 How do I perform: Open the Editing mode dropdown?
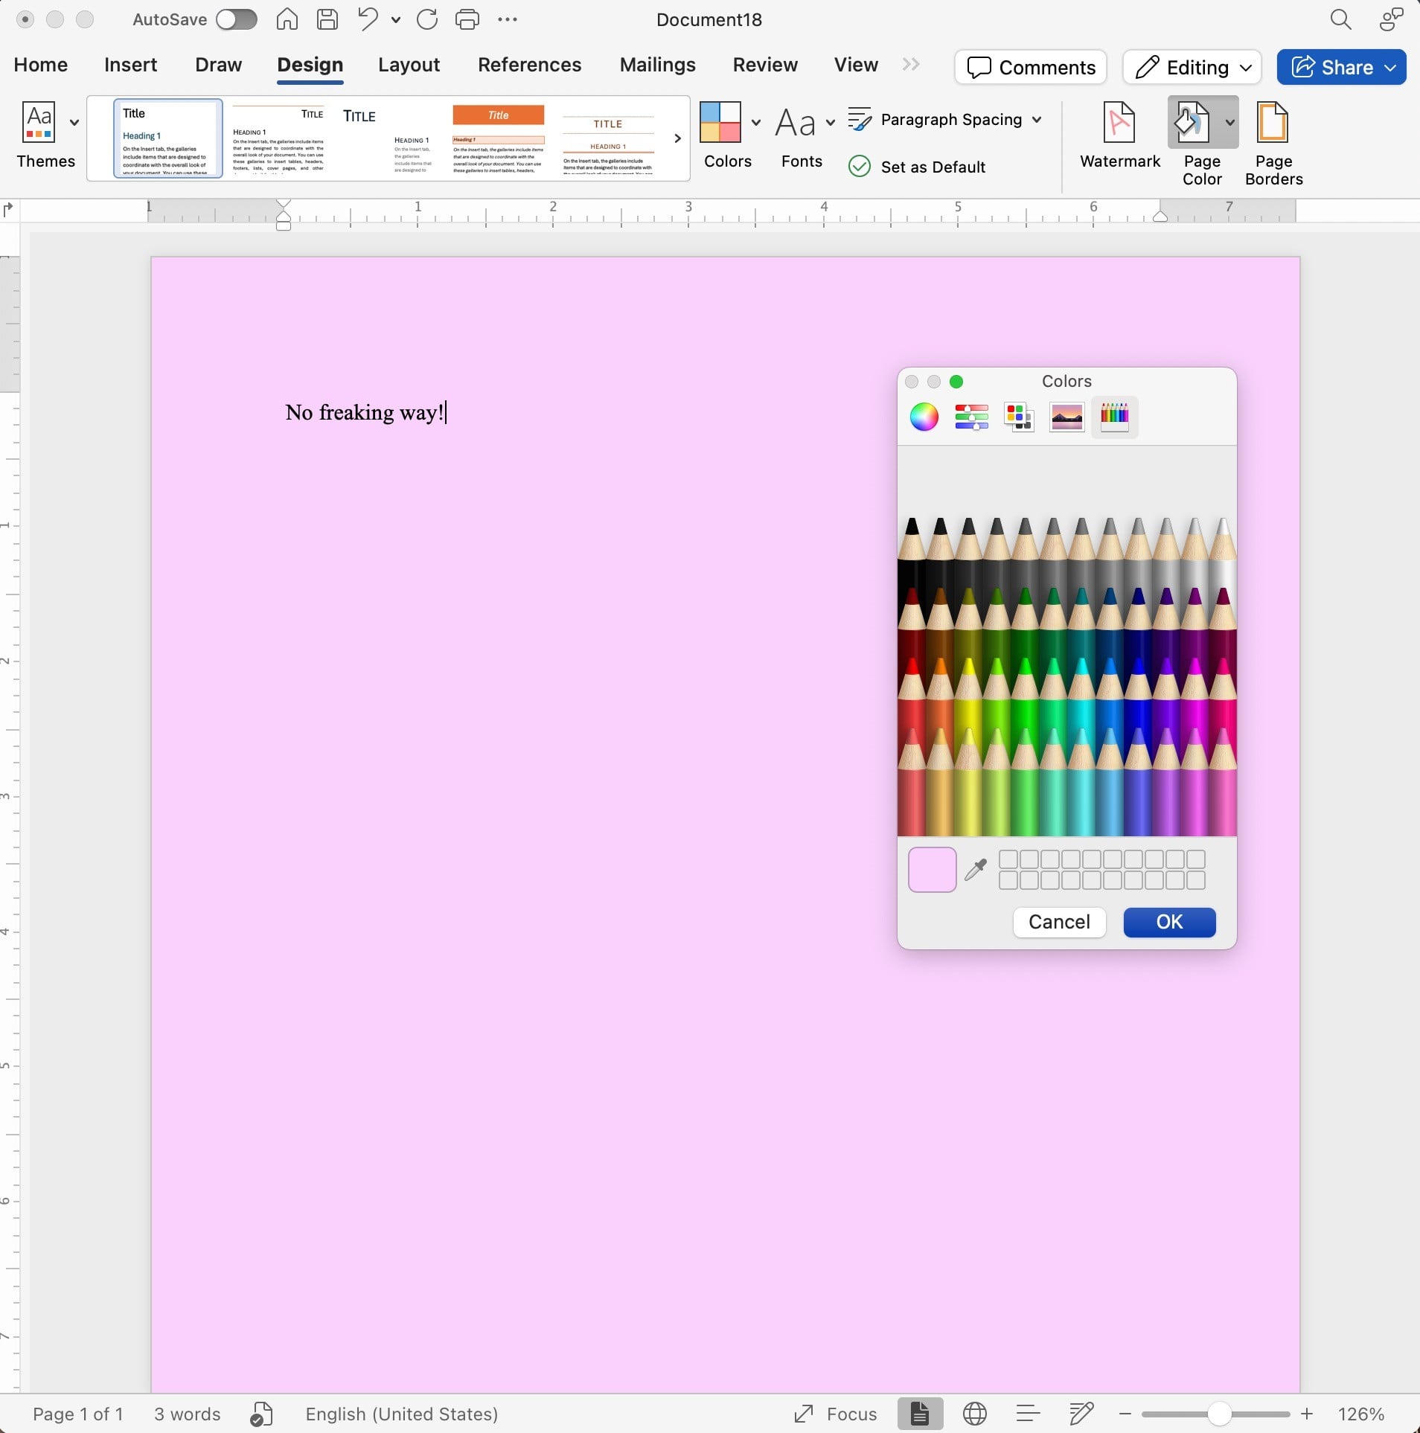pyautogui.click(x=1192, y=68)
